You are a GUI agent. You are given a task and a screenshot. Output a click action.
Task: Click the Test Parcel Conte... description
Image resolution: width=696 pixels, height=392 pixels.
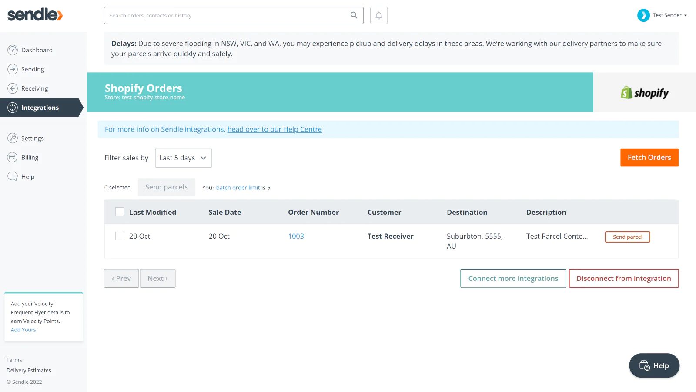557,236
